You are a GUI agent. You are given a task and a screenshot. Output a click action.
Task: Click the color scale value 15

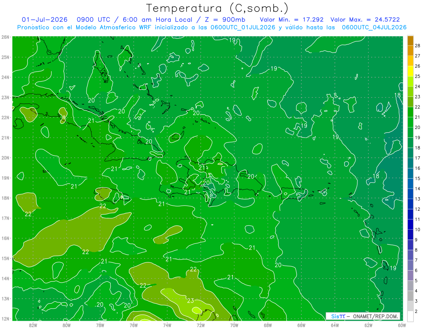click(x=418, y=178)
